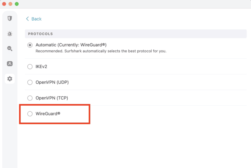Maximize the window with green button

tap(17, 4)
